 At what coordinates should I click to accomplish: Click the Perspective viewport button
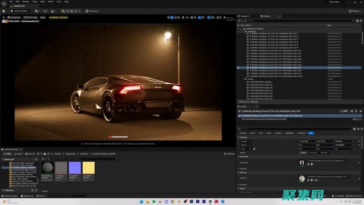pyautogui.click(x=15, y=17)
